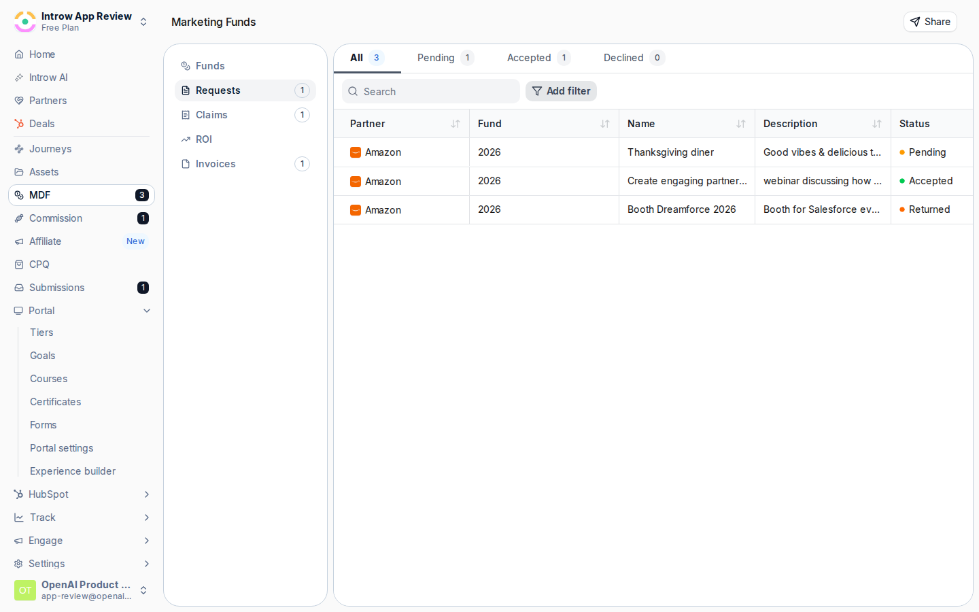Open Funds in MDF panel
979x612 pixels.
point(245,66)
